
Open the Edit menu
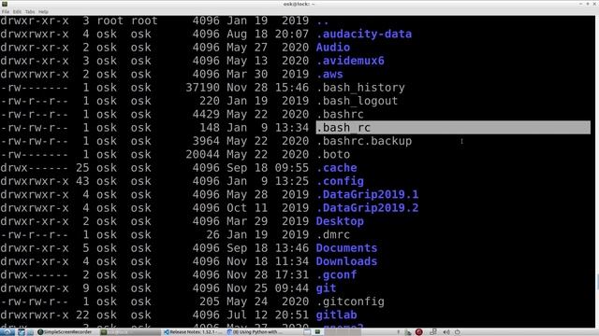[x=17, y=12]
